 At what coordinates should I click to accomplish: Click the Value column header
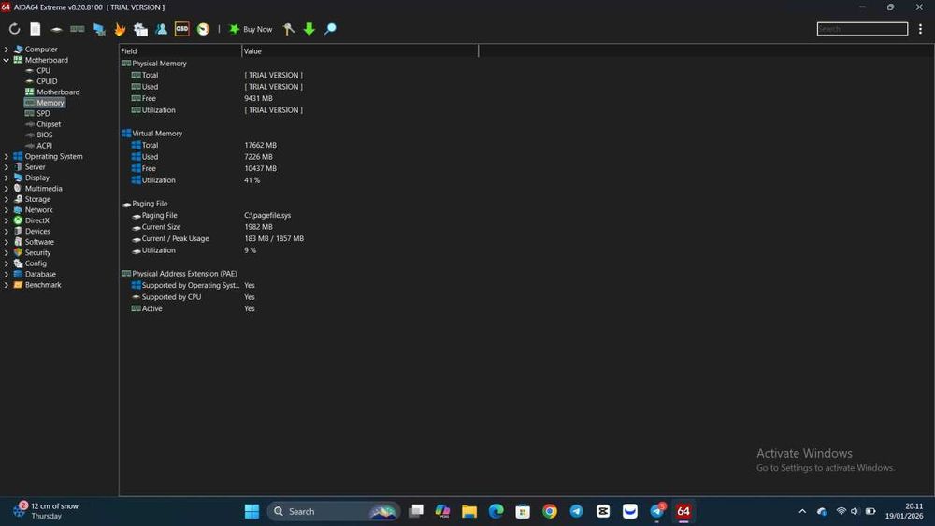coord(360,51)
